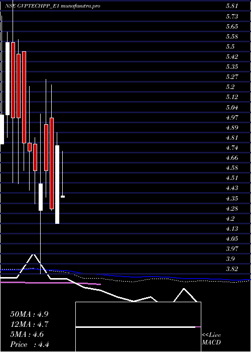The width and height of the screenshot is (251, 352).
Task: Click the 5.73 price axis label
Action: click(232, 17)
